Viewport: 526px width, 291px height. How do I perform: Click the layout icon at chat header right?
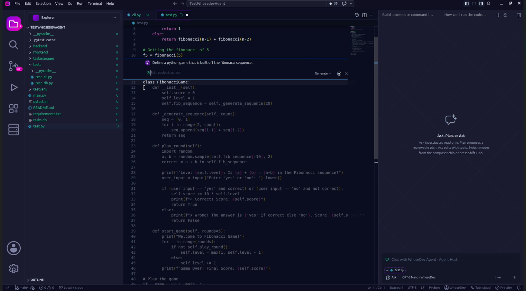coord(519,15)
